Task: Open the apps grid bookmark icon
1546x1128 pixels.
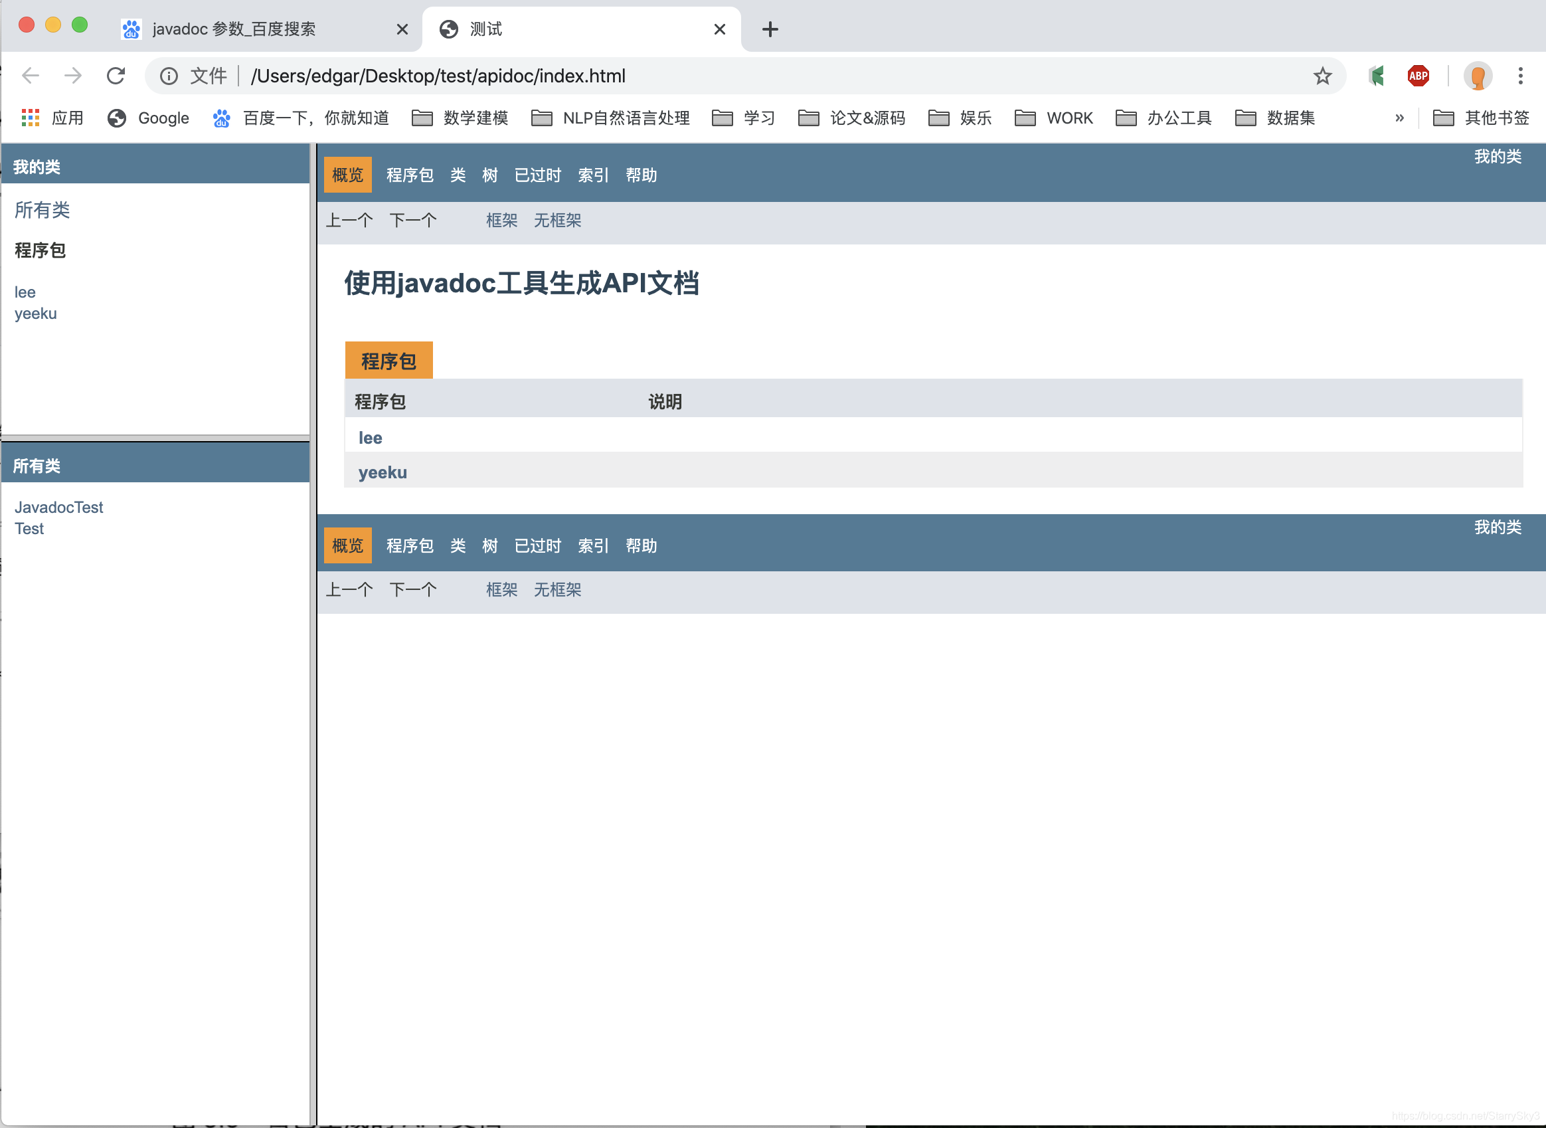Action: click(x=30, y=118)
